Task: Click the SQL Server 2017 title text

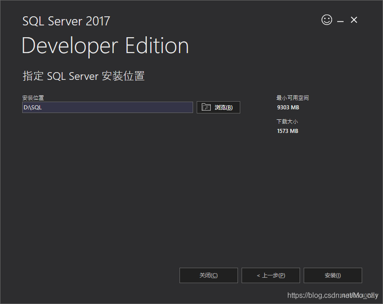Action: click(x=66, y=21)
